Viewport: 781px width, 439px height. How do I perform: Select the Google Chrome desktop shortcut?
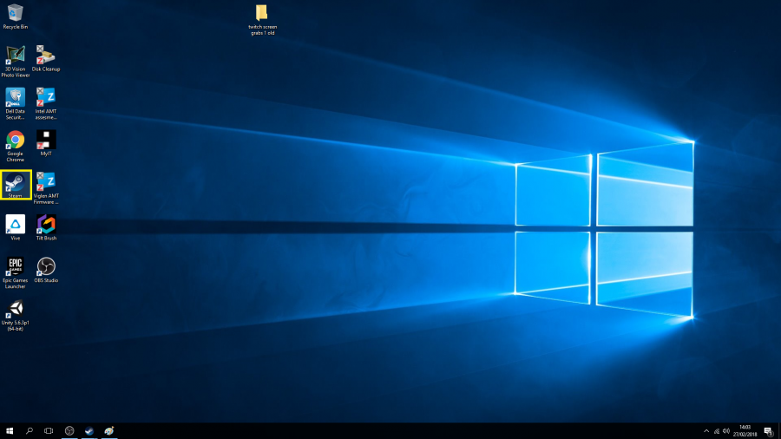(15, 146)
